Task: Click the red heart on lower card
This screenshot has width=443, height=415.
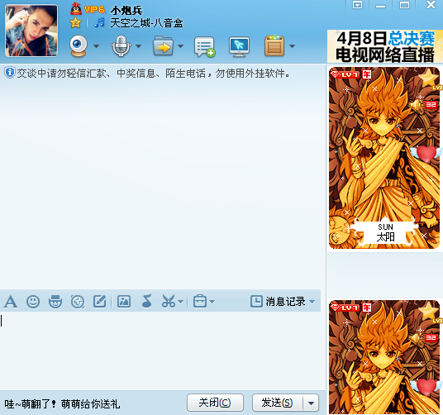Action: click(x=426, y=387)
